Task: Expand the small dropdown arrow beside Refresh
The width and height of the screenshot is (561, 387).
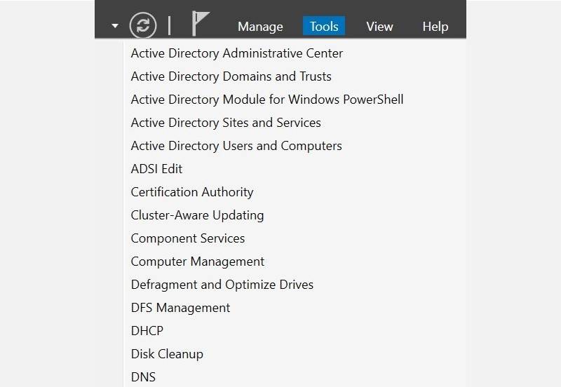Action: pos(115,26)
